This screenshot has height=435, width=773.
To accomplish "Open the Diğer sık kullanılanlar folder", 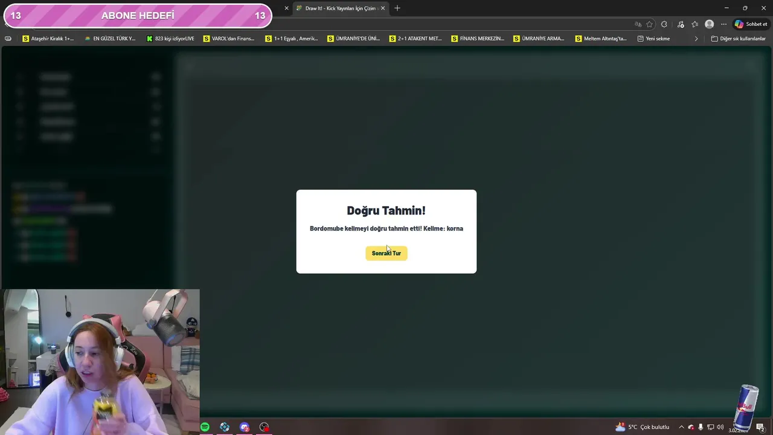I will pos(738,39).
